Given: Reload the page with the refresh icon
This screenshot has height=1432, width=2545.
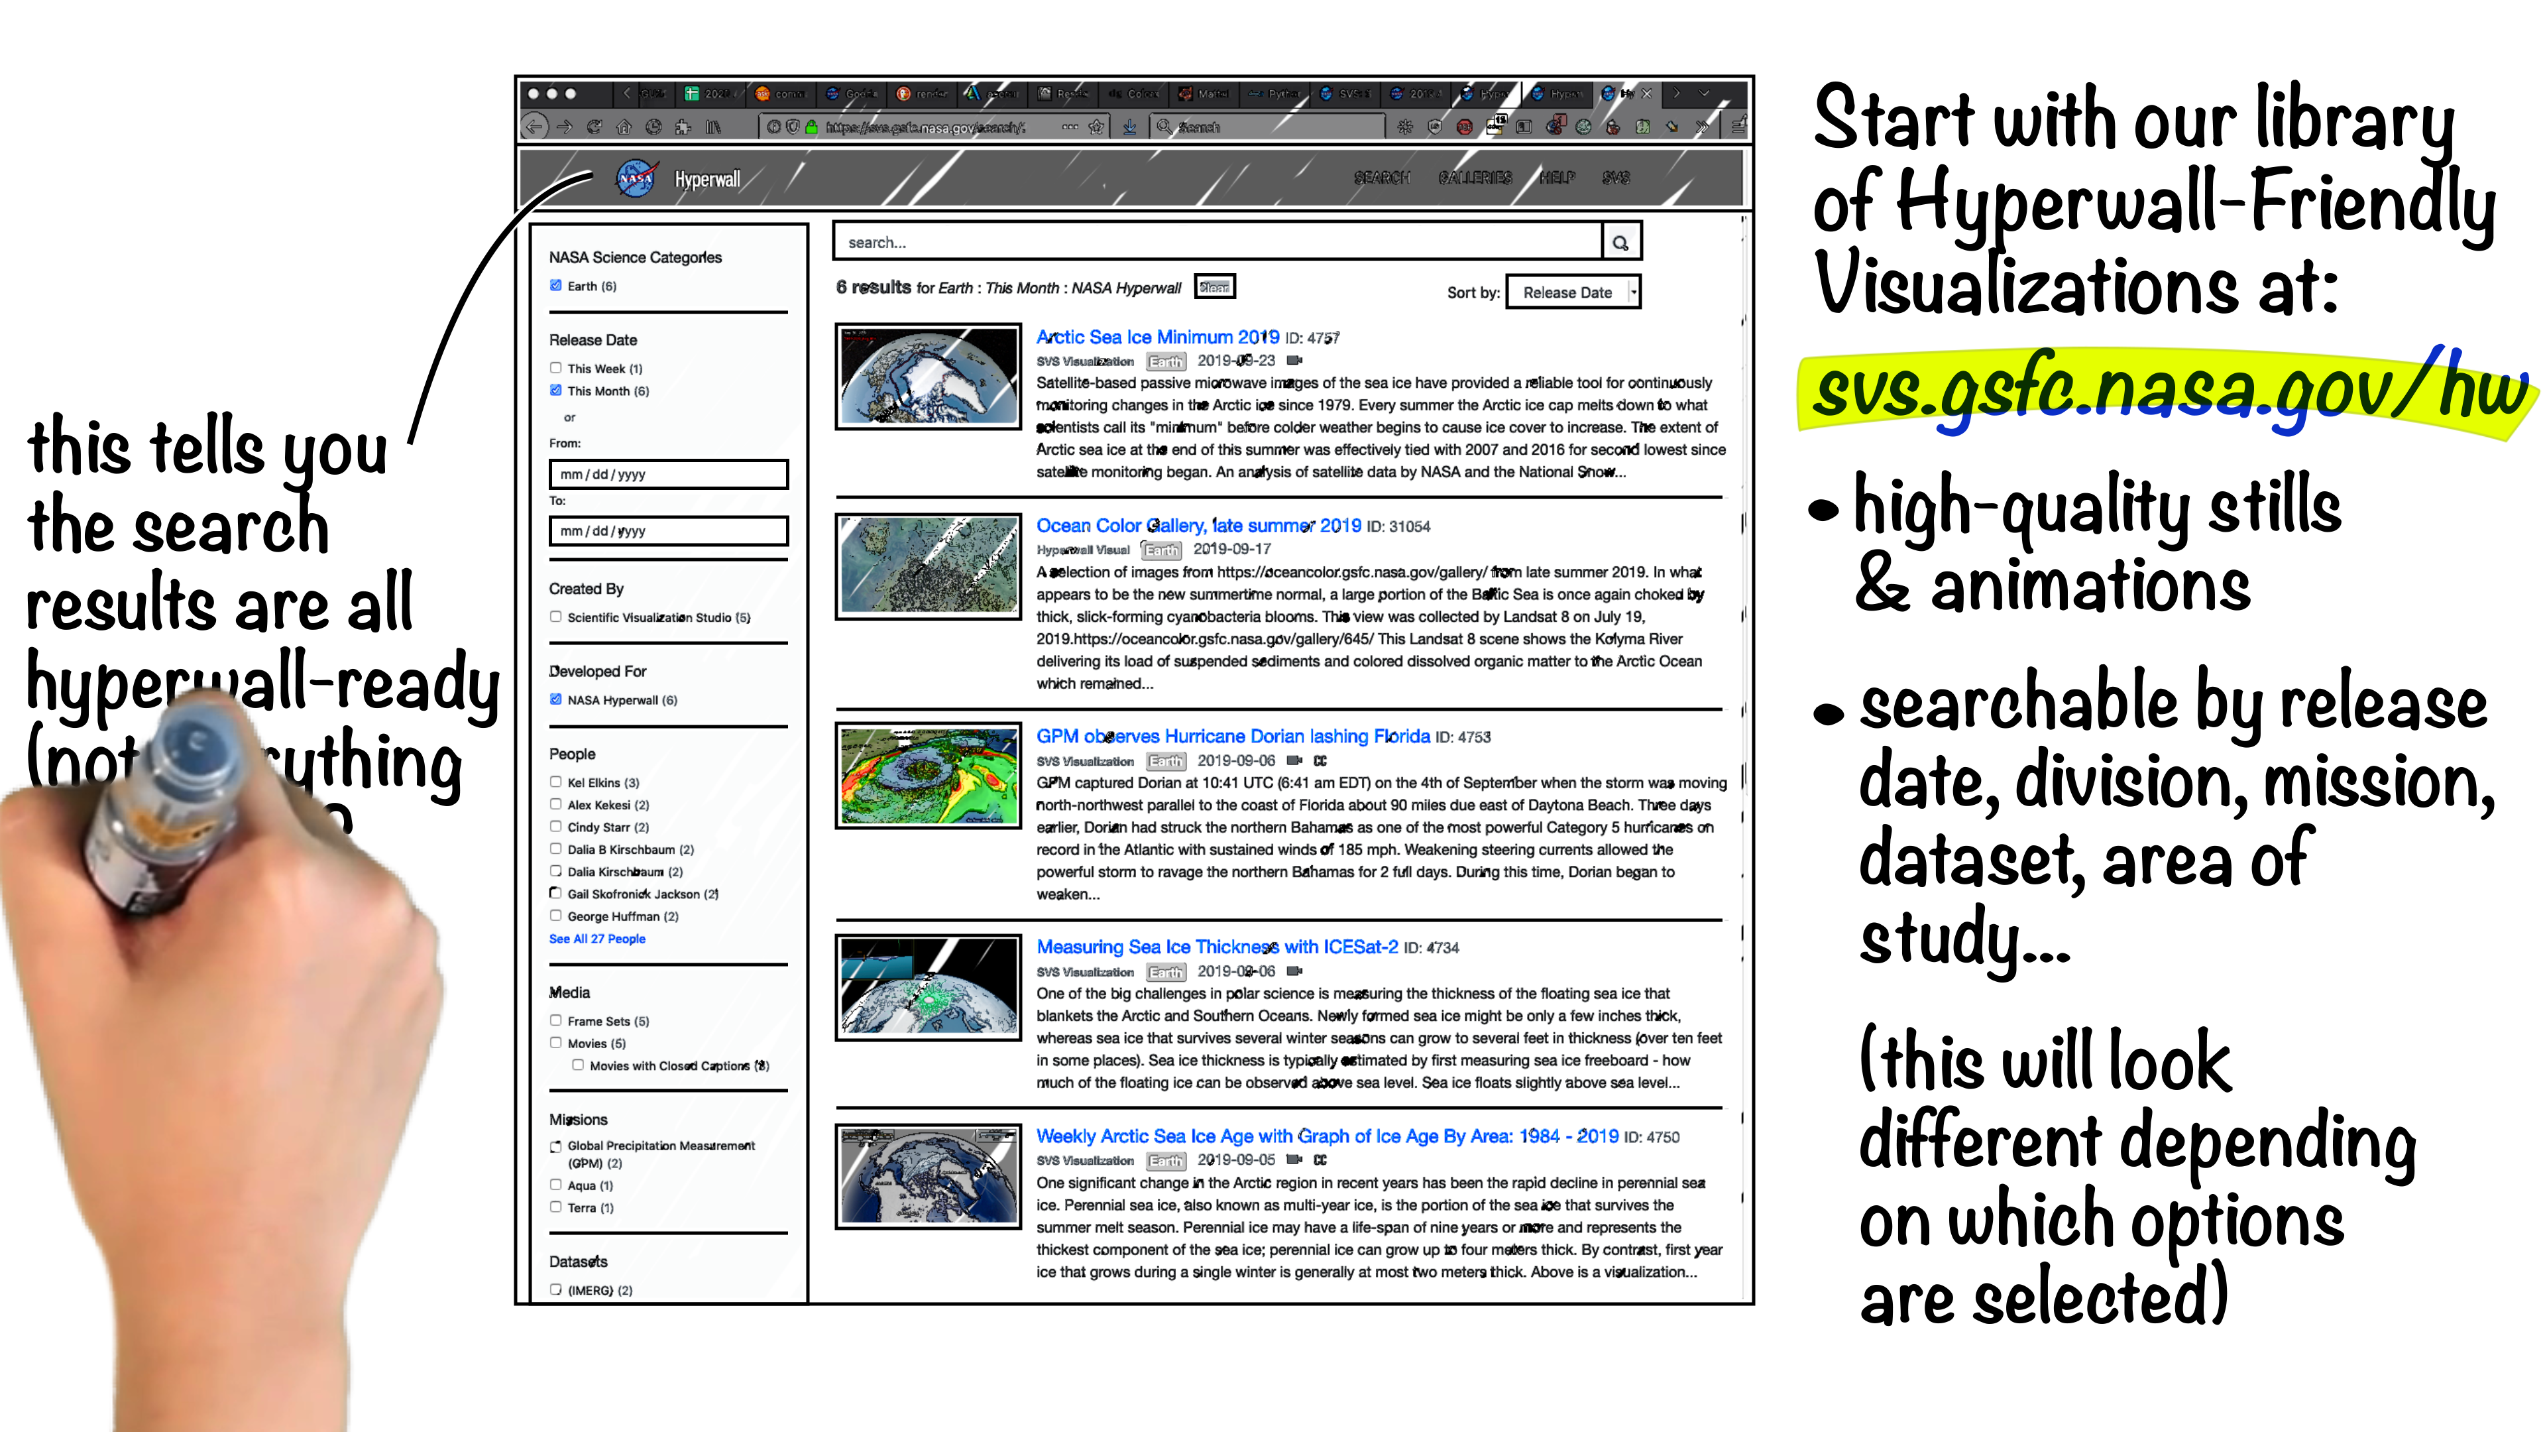Looking at the screenshot, I should pyautogui.click(x=594, y=127).
